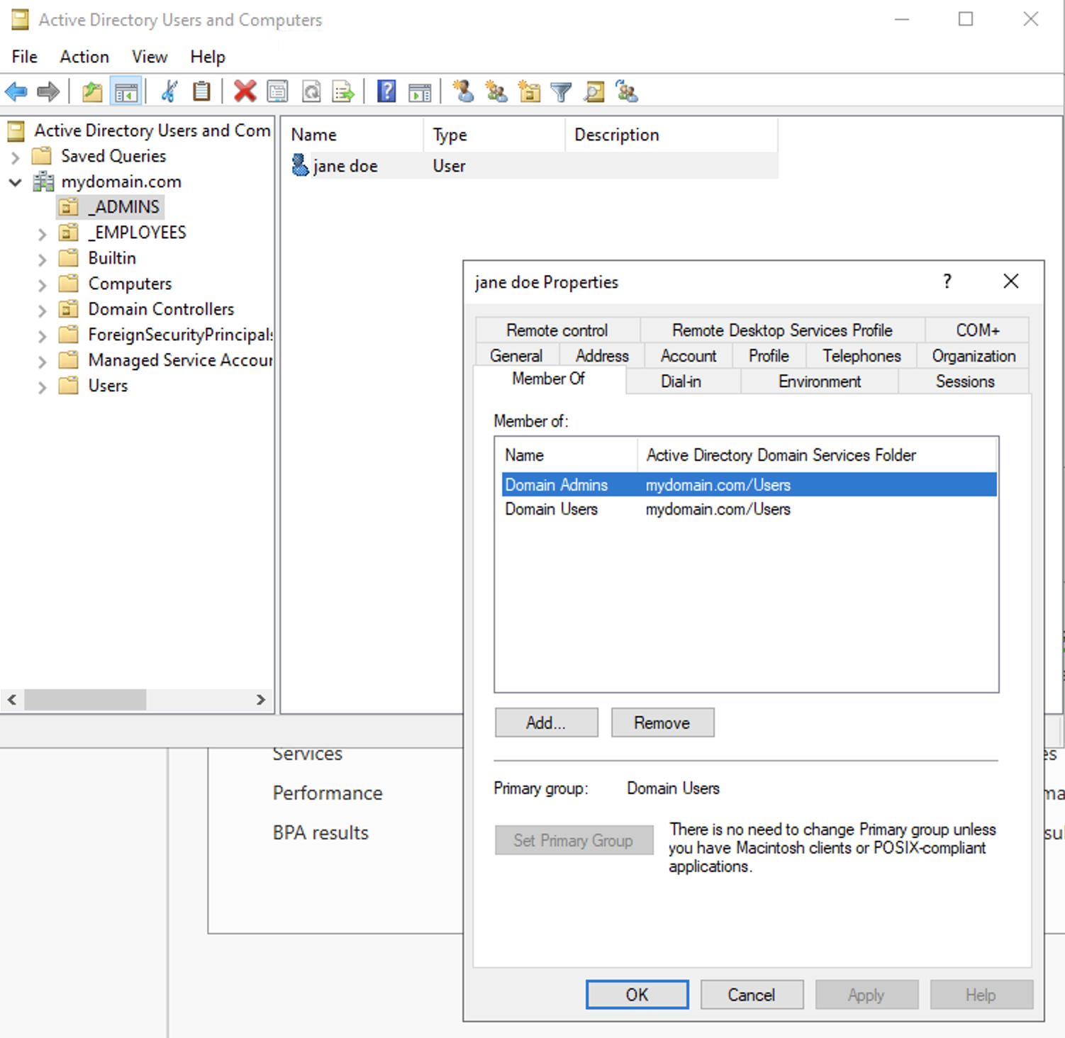Open the View menu

(150, 57)
